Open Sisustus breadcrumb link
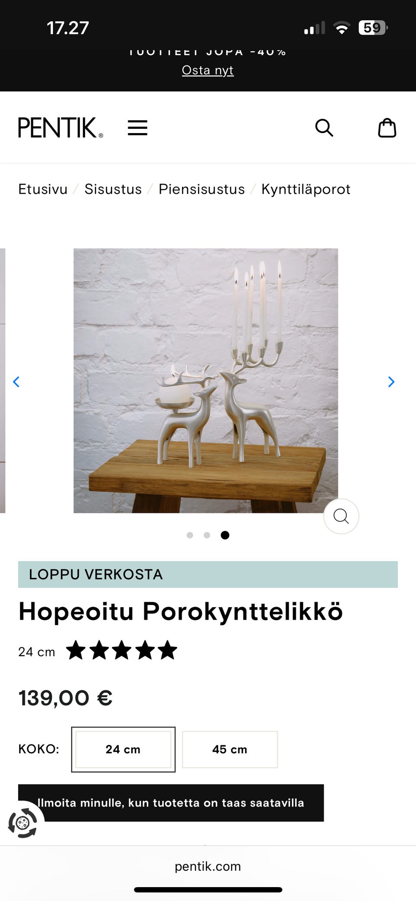Image resolution: width=416 pixels, height=901 pixels. [x=113, y=189]
